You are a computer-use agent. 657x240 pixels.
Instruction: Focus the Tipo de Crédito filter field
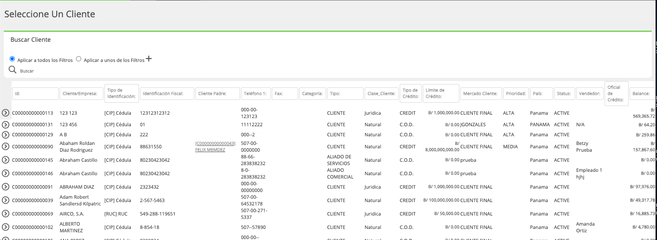coord(411,94)
